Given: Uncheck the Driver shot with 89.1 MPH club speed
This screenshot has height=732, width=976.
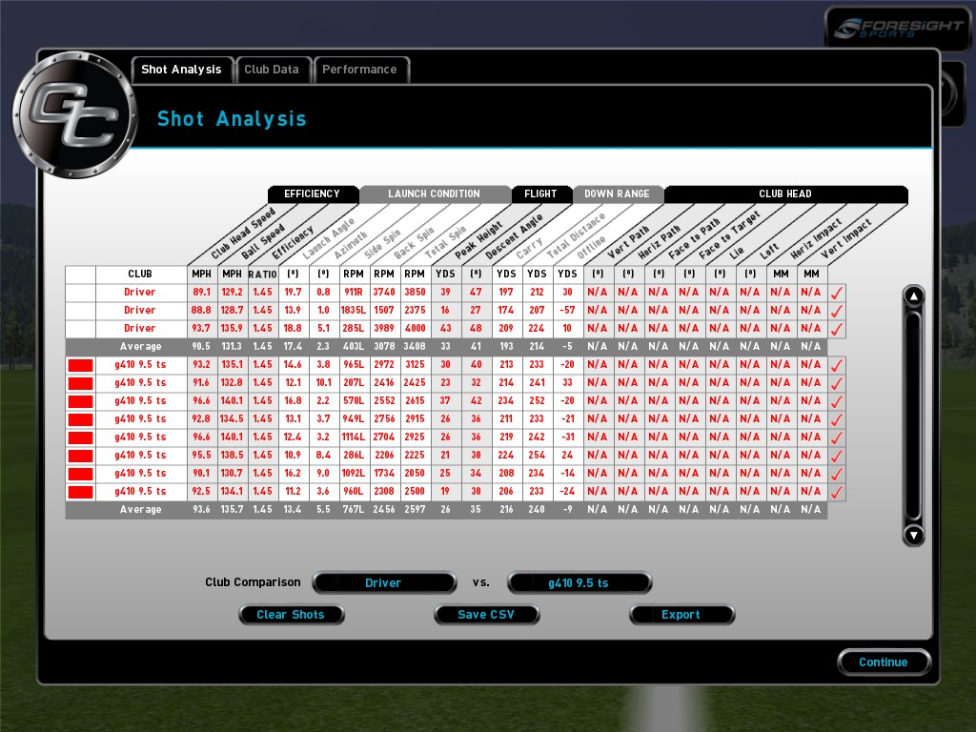Looking at the screenshot, I should (x=837, y=293).
